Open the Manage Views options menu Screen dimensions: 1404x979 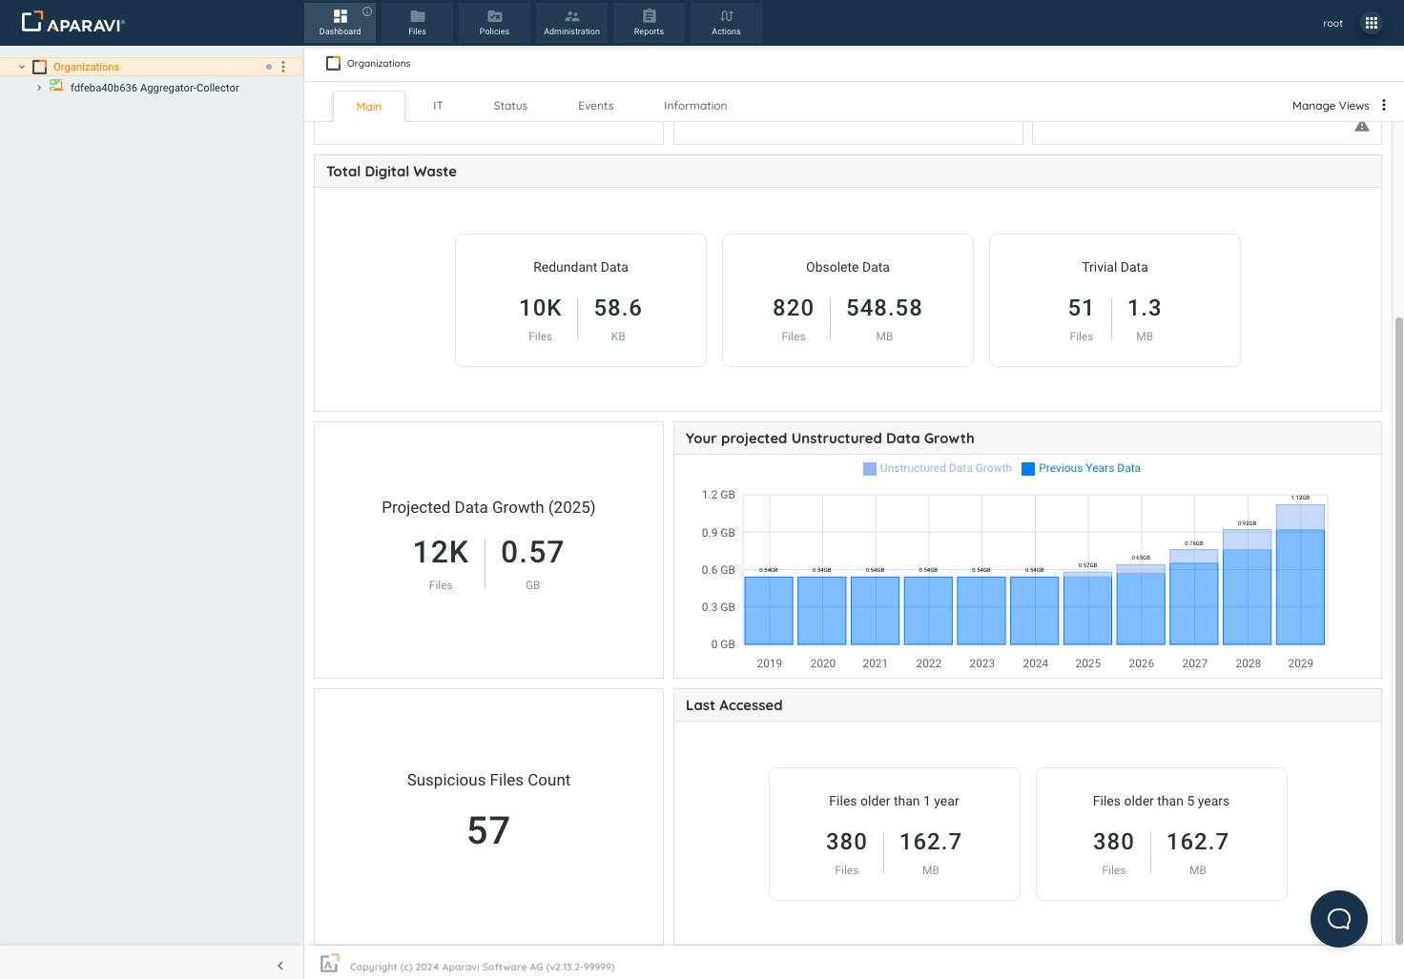click(1384, 106)
